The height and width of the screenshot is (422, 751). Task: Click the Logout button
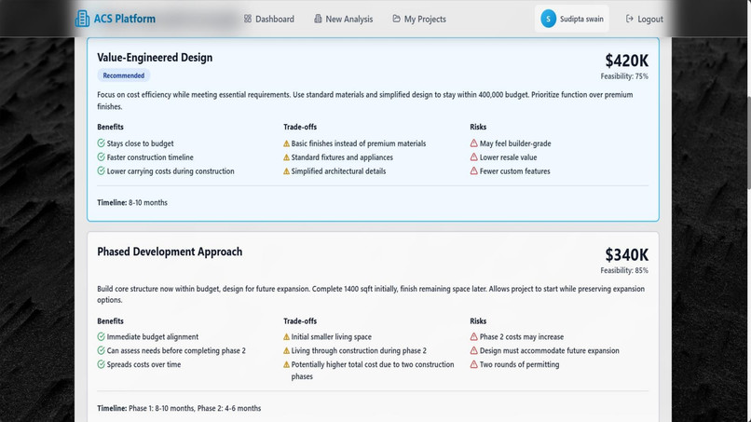644,20
